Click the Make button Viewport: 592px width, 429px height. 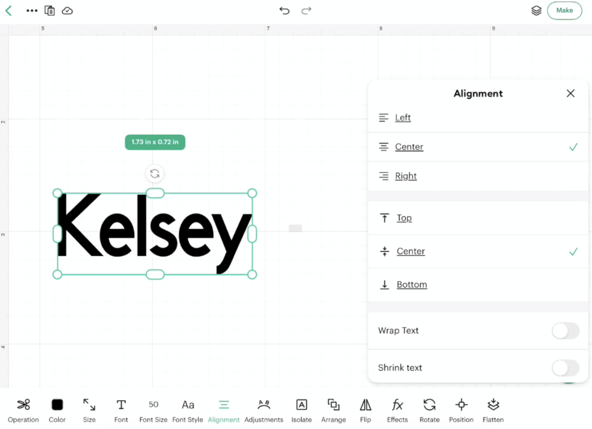(564, 10)
